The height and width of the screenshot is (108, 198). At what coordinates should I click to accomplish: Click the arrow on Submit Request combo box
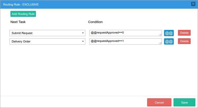(x=83, y=33)
